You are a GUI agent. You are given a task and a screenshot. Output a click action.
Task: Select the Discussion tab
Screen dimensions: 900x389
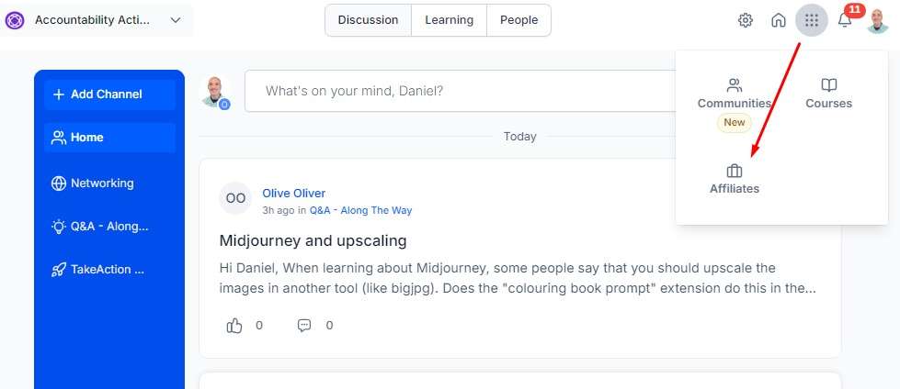coord(368,20)
